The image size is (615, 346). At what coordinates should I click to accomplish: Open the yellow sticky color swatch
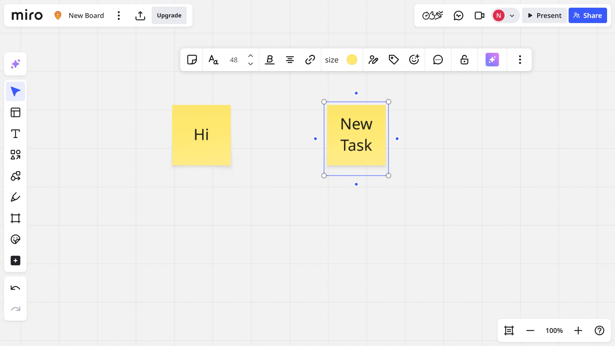pos(352,60)
